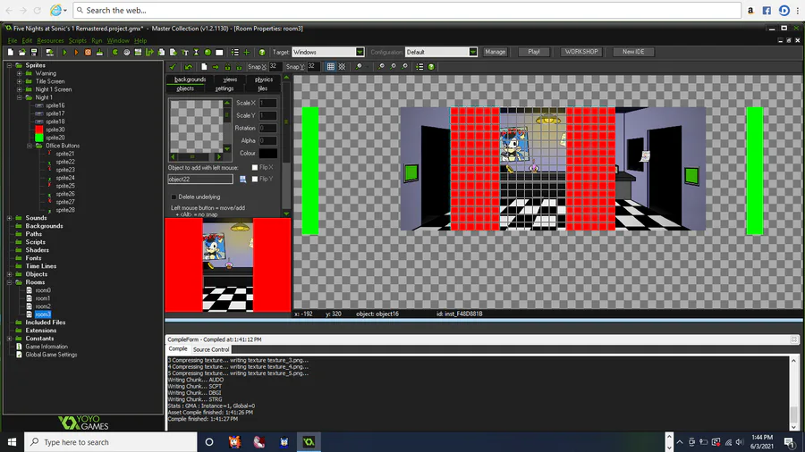Enable the Flip X checkbox
The image size is (805, 452).
coord(255,168)
